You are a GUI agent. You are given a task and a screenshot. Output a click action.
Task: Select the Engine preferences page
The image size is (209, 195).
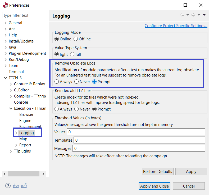(25, 121)
